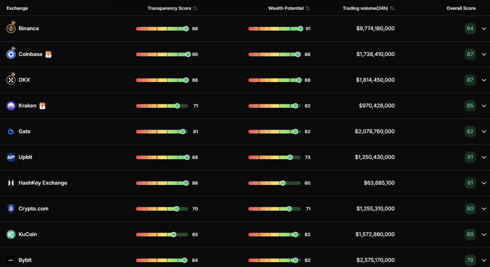The height and width of the screenshot is (267, 490).
Task: Open the Gate exchange link
Action: click(24, 132)
